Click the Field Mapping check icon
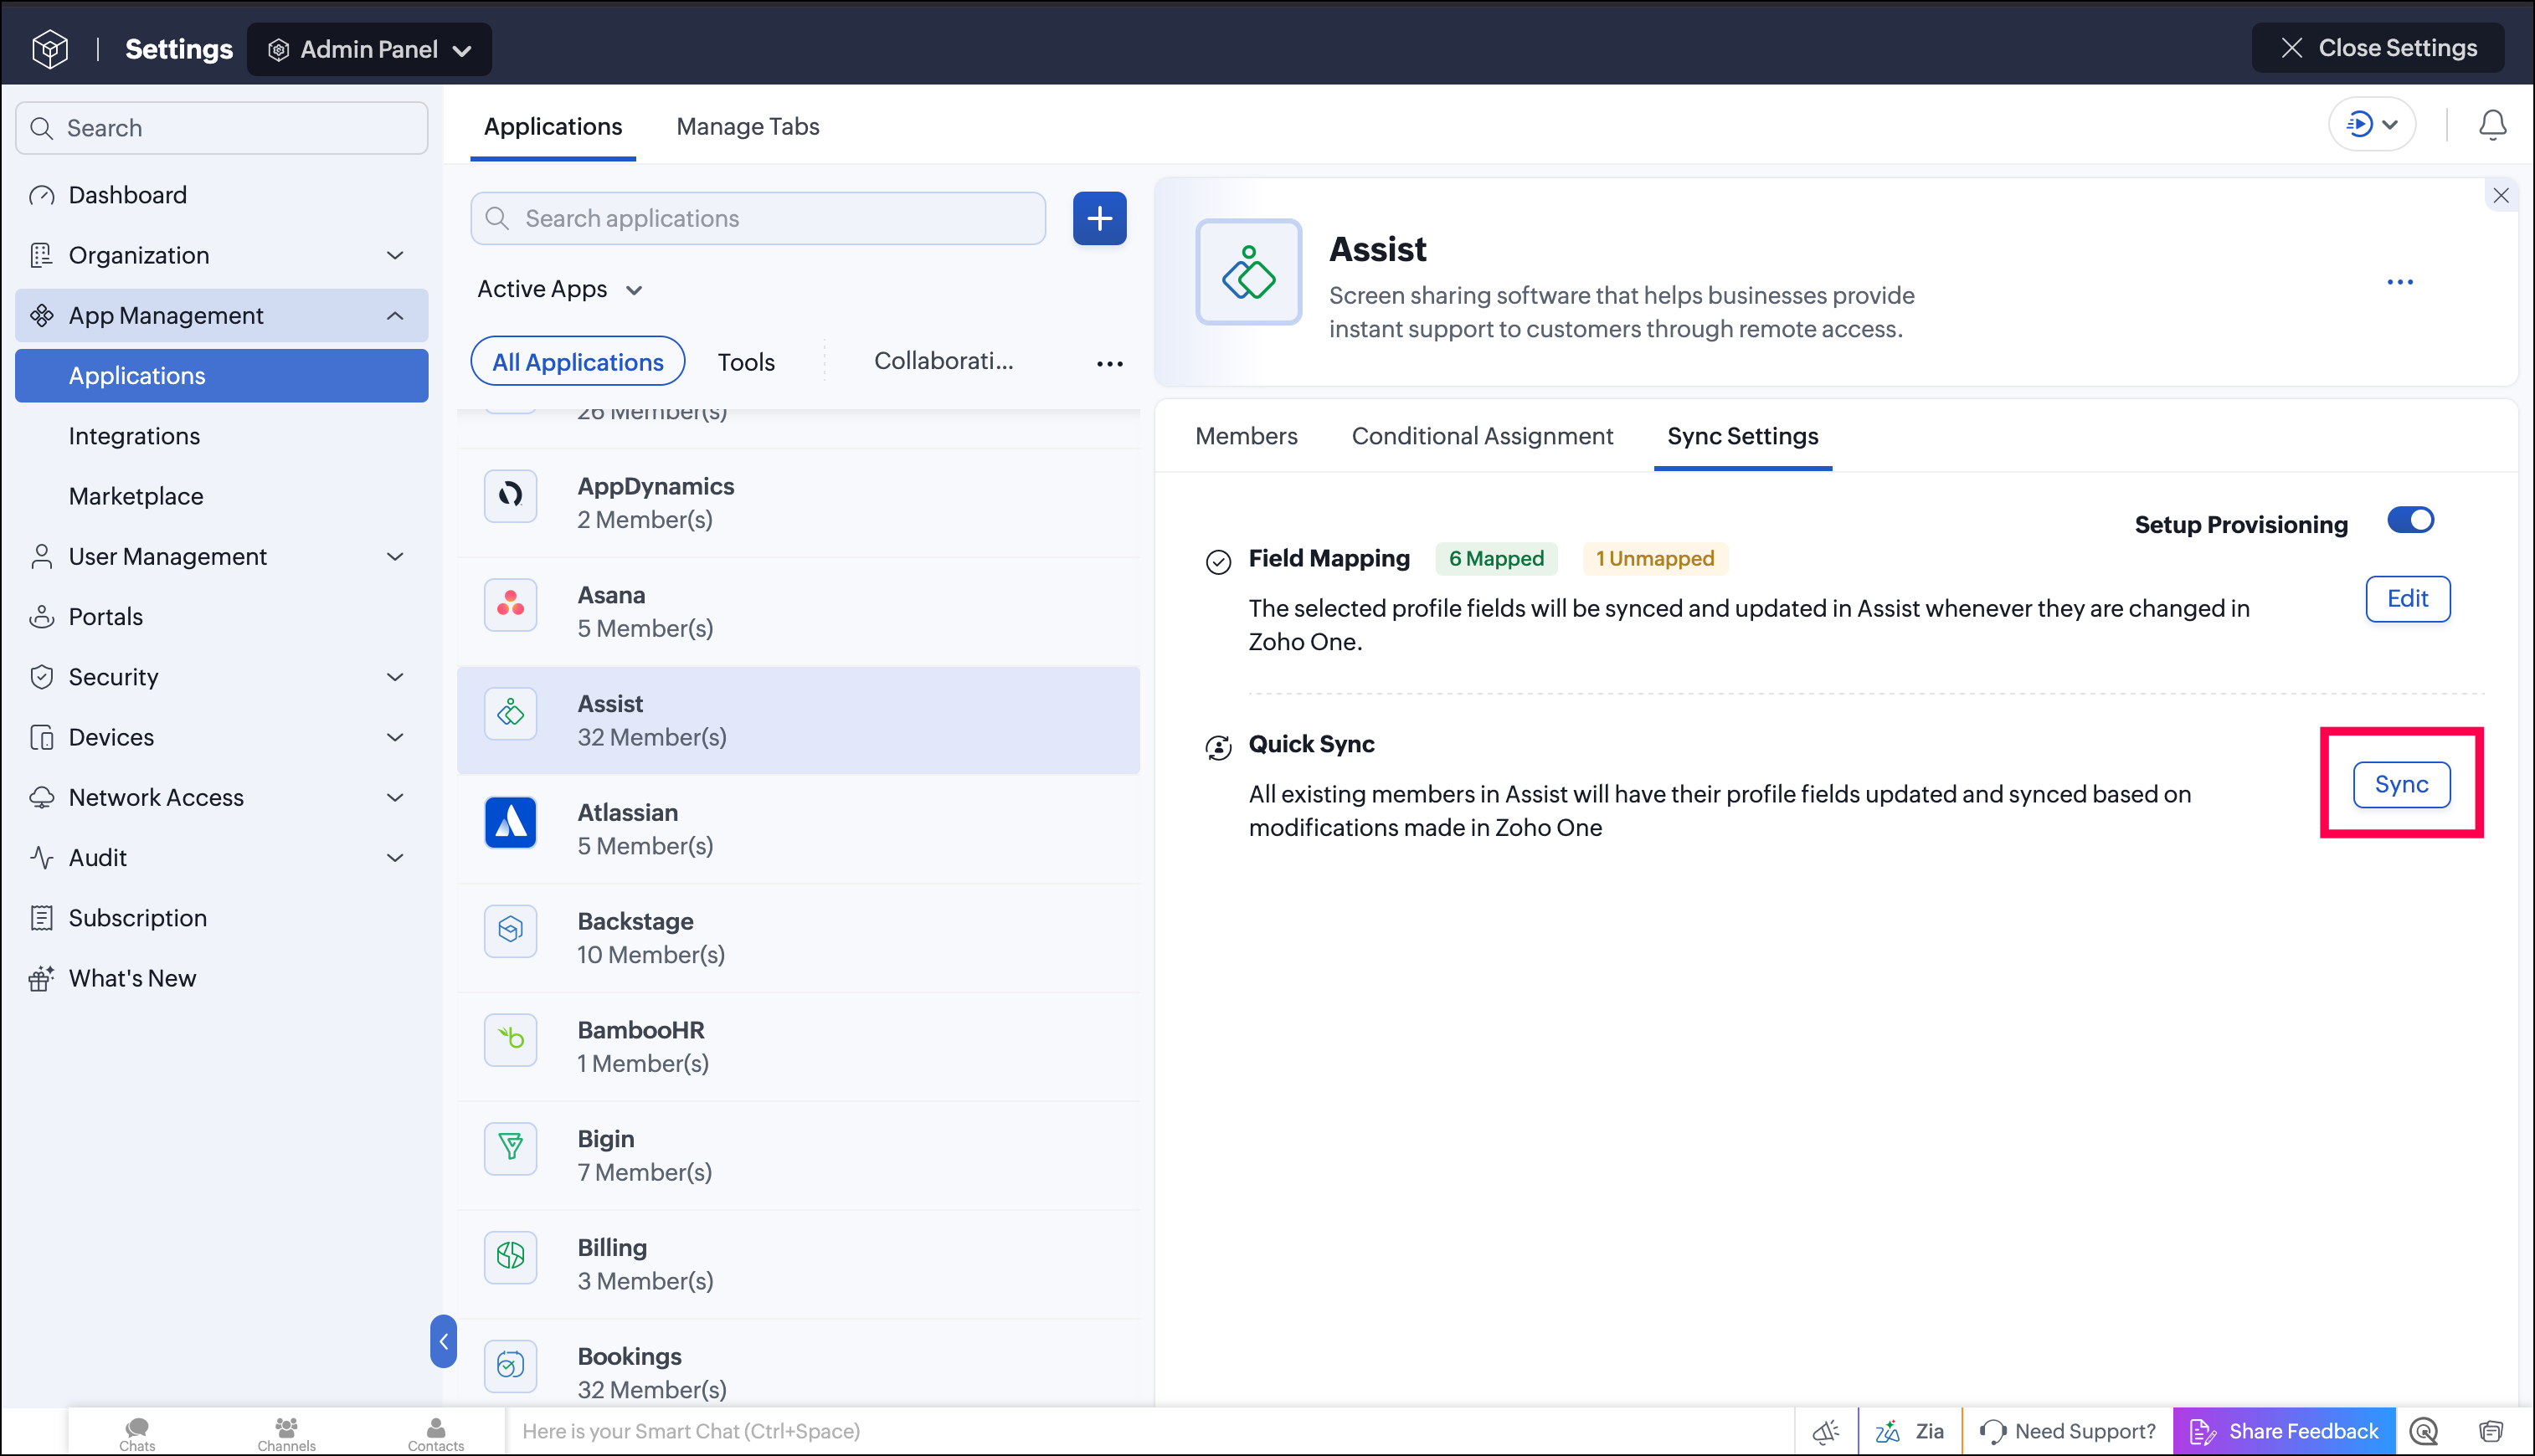The width and height of the screenshot is (2535, 1456). pos(1217,562)
